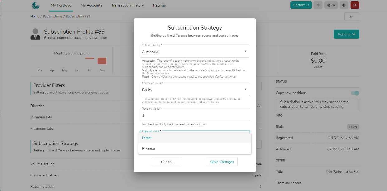This screenshot has width=387, height=191.
Task: Click the Contact us button
Action: tap(301, 5)
